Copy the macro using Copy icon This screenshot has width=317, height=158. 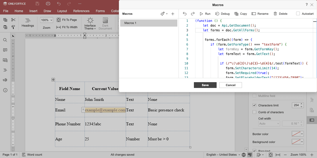(x=240, y=14)
